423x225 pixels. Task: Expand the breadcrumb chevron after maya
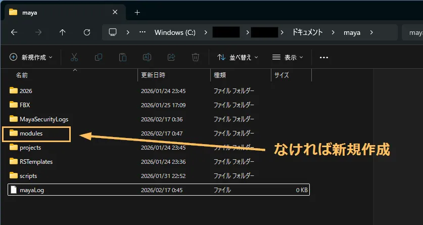372,32
